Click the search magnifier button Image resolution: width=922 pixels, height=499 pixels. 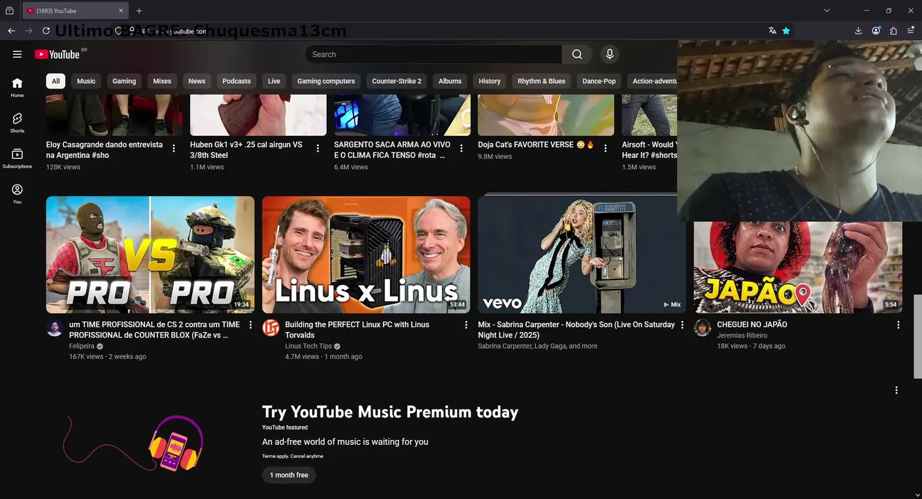[x=577, y=54]
